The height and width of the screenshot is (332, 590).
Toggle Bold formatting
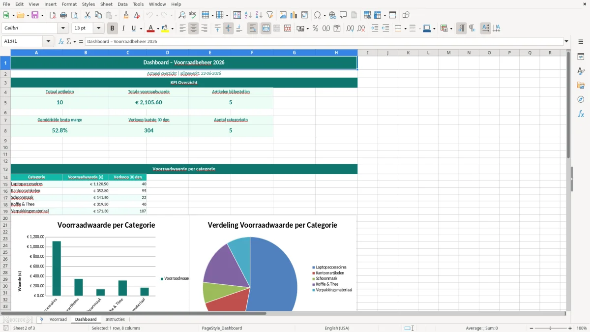(x=113, y=29)
